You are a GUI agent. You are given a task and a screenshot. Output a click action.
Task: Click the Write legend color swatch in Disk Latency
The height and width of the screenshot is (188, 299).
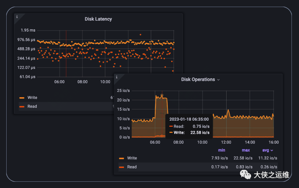click(x=22, y=98)
